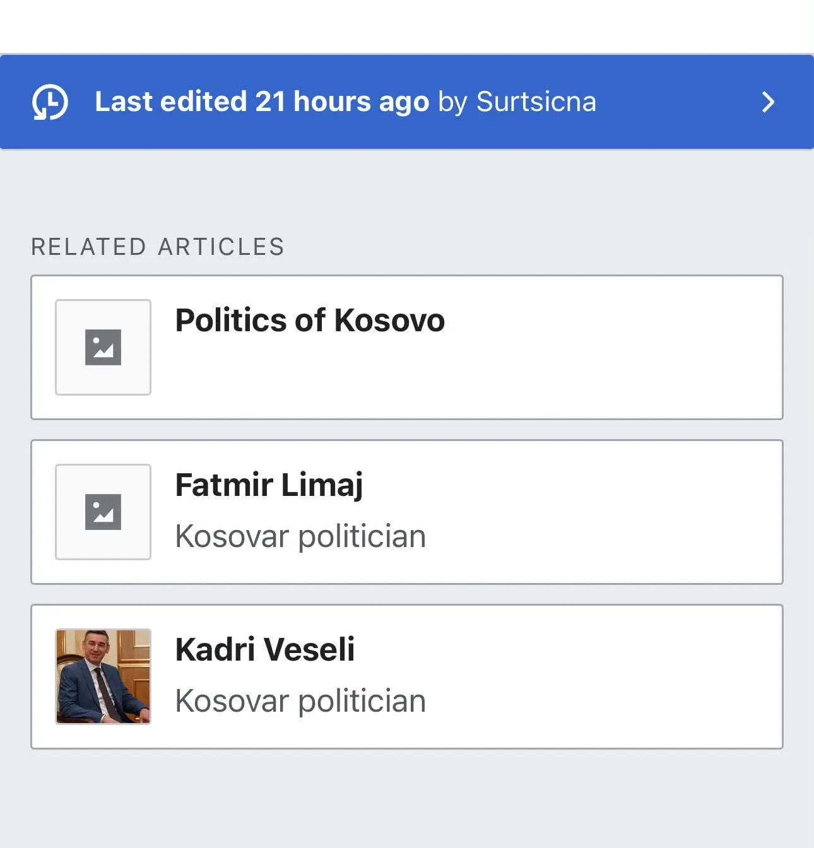Click the blue Last edited banner
814x848 pixels.
pyautogui.click(x=407, y=102)
